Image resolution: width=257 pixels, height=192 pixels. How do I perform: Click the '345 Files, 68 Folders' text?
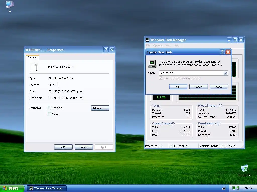coord(60,67)
